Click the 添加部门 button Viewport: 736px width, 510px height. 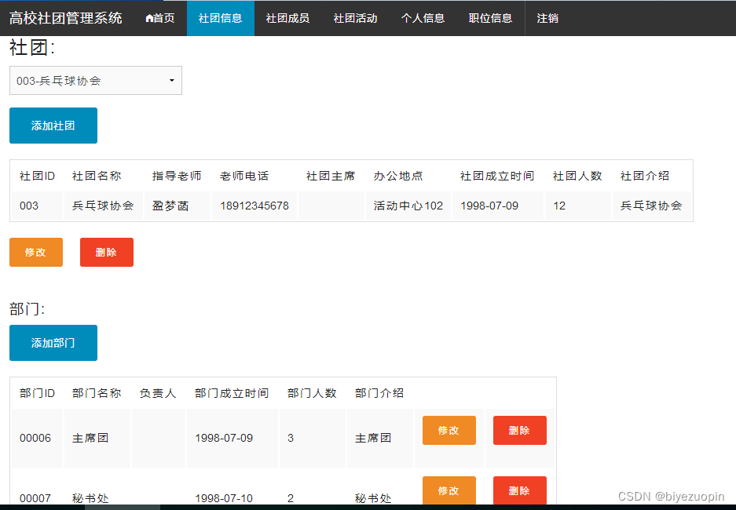(53, 343)
